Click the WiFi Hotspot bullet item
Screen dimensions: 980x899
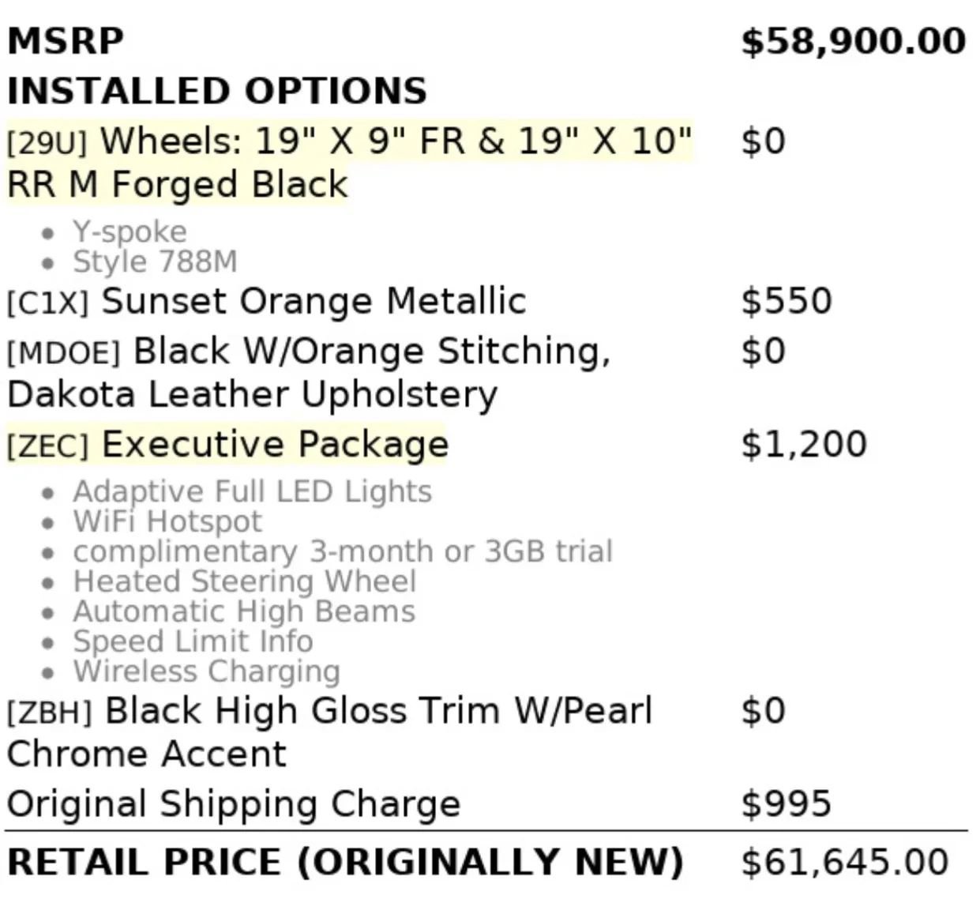tap(167, 521)
